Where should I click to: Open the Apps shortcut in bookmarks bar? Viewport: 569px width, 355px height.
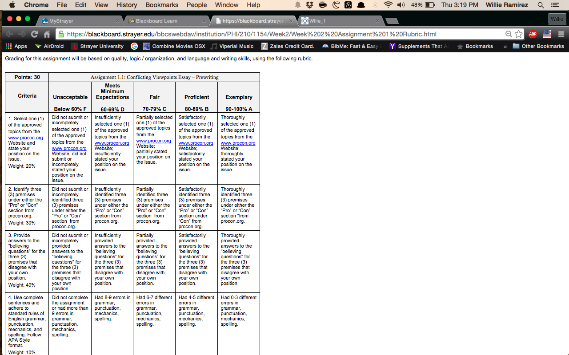click(x=16, y=46)
